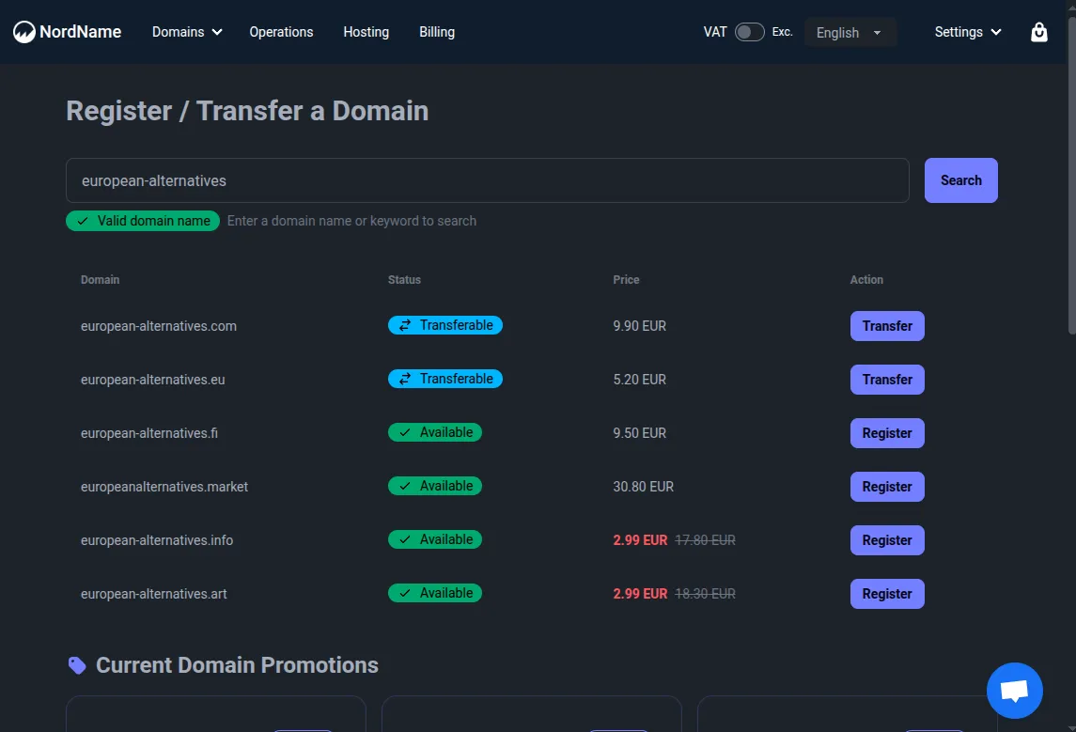Screen dimensions: 1076x732
Task: Expand the Settings menu
Action: pos(967,31)
